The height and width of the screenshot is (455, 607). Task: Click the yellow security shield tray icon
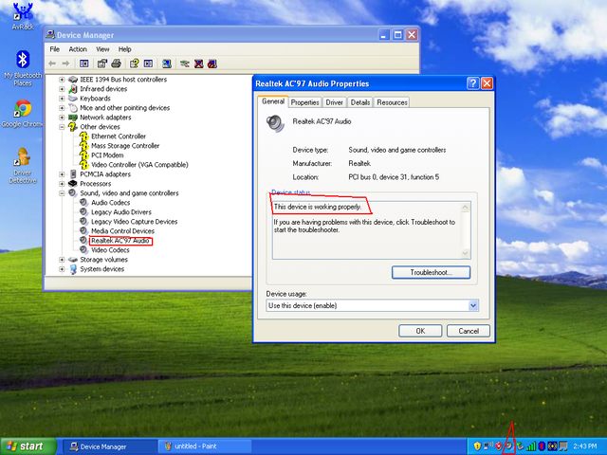click(477, 446)
